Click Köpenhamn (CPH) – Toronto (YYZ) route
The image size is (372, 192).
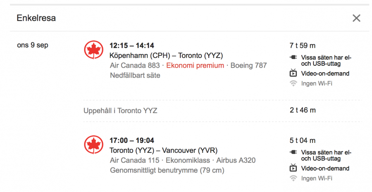click(166, 55)
